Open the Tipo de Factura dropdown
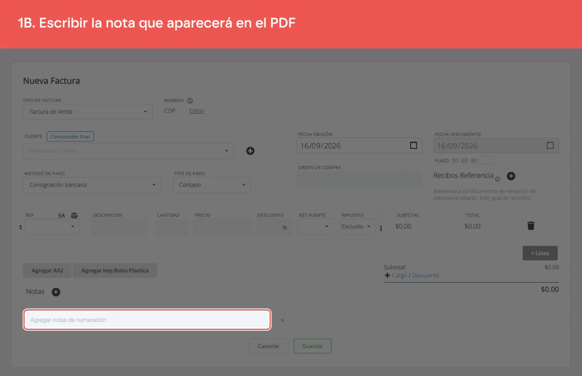Screen dimensions: 582x376 click(x=88, y=111)
